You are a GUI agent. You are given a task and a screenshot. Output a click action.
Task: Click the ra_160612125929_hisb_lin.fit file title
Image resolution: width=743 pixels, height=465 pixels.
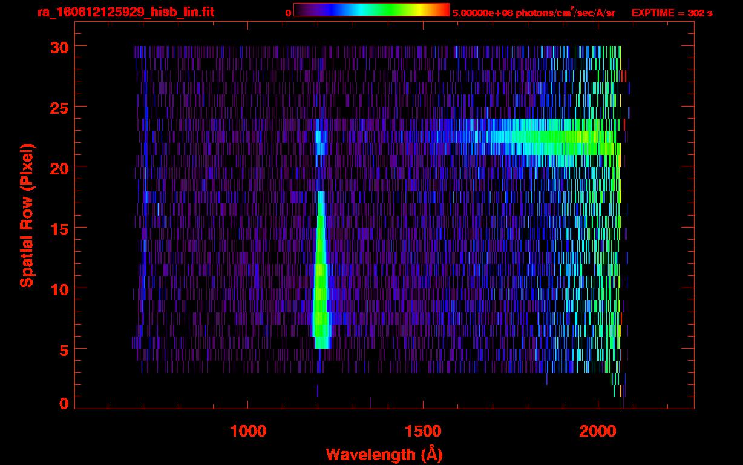pyautogui.click(x=125, y=12)
